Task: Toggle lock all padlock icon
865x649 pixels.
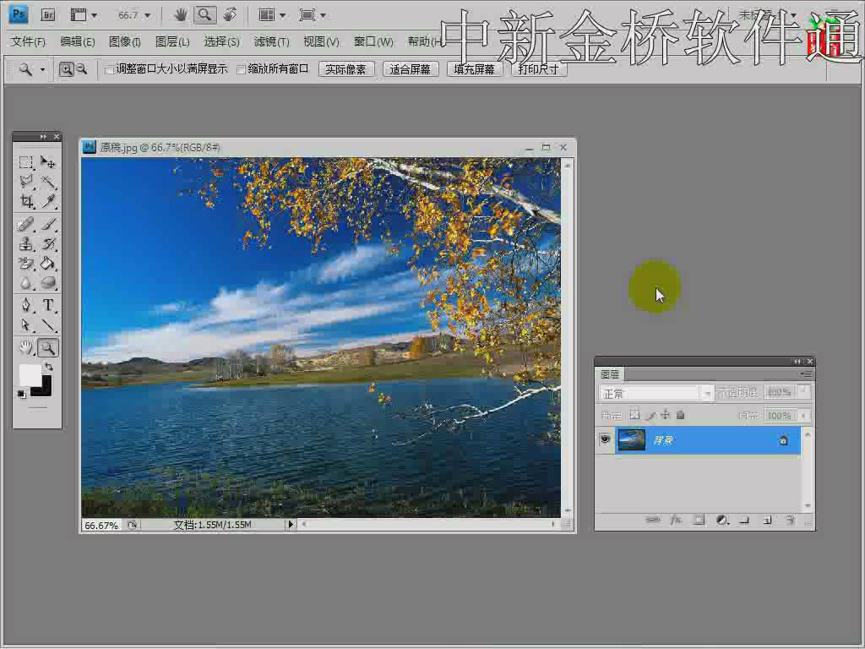Action: click(x=680, y=415)
